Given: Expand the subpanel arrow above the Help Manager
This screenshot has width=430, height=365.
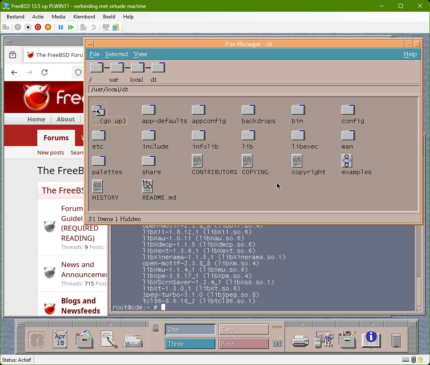Looking at the screenshot, I should 372,324.
